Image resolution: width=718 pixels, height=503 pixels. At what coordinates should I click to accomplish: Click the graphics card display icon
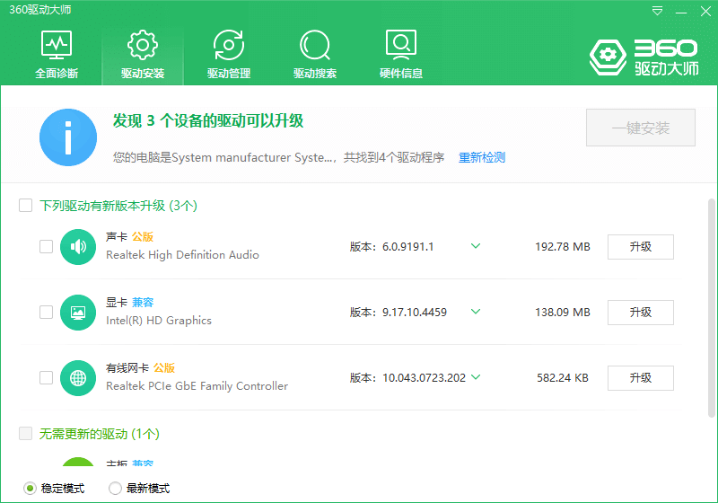click(78, 313)
